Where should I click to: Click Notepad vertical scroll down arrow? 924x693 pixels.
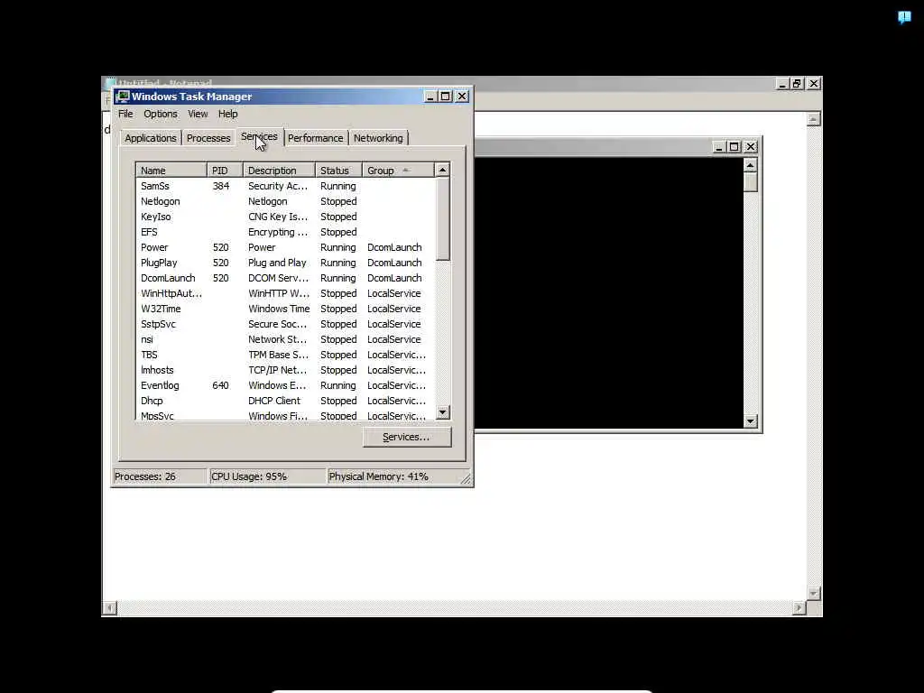click(x=813, y=594)
